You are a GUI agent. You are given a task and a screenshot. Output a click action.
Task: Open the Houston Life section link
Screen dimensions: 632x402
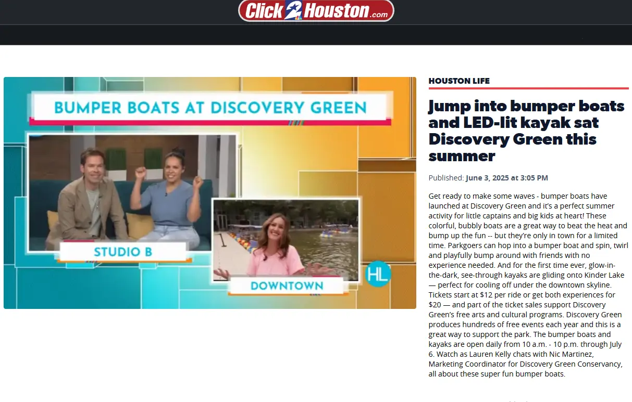pos(459,81)
